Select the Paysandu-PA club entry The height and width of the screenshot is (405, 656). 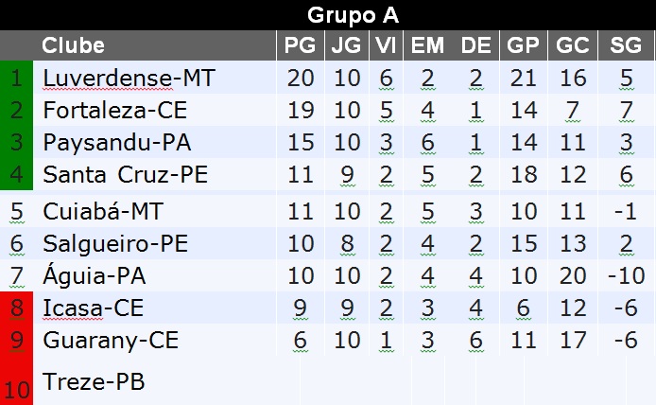117,143
